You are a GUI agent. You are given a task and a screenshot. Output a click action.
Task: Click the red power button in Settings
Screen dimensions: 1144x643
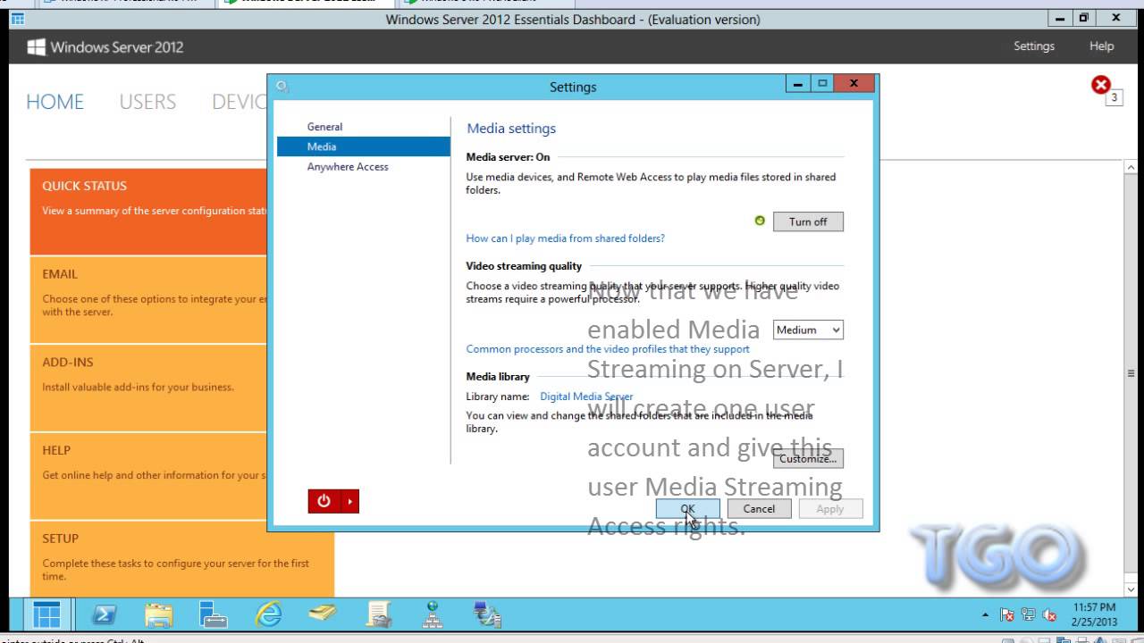(x=324, y=502)
